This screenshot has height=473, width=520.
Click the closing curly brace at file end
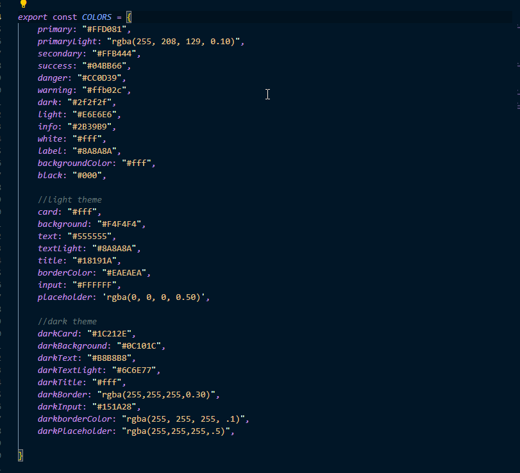pyautogui.click(x=21, y=455)
